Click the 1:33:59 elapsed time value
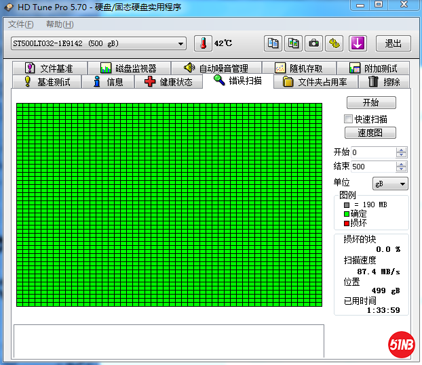 [383, 310]
